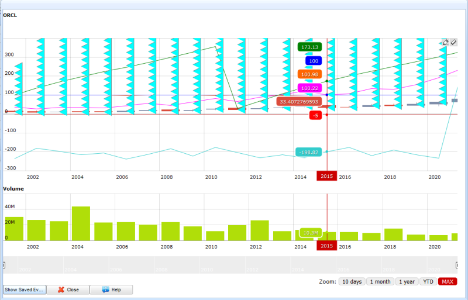Click the tallest 2004 volume bar
Screen dimensions: 468x300
(x=81, y=223)
